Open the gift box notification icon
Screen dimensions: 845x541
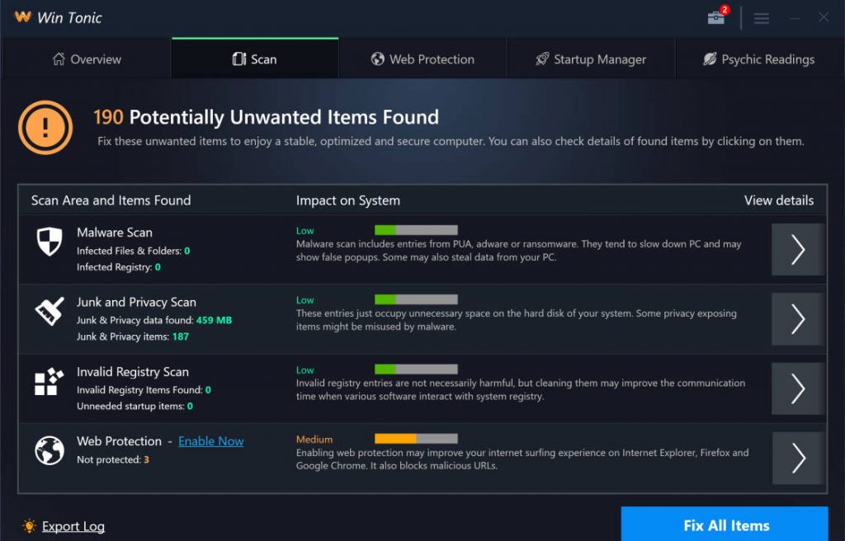[x=715, y=16]
